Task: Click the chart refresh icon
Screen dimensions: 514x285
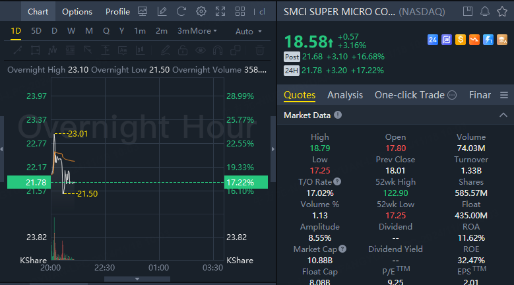Action: pyautogui.click(x=181, y=11)
